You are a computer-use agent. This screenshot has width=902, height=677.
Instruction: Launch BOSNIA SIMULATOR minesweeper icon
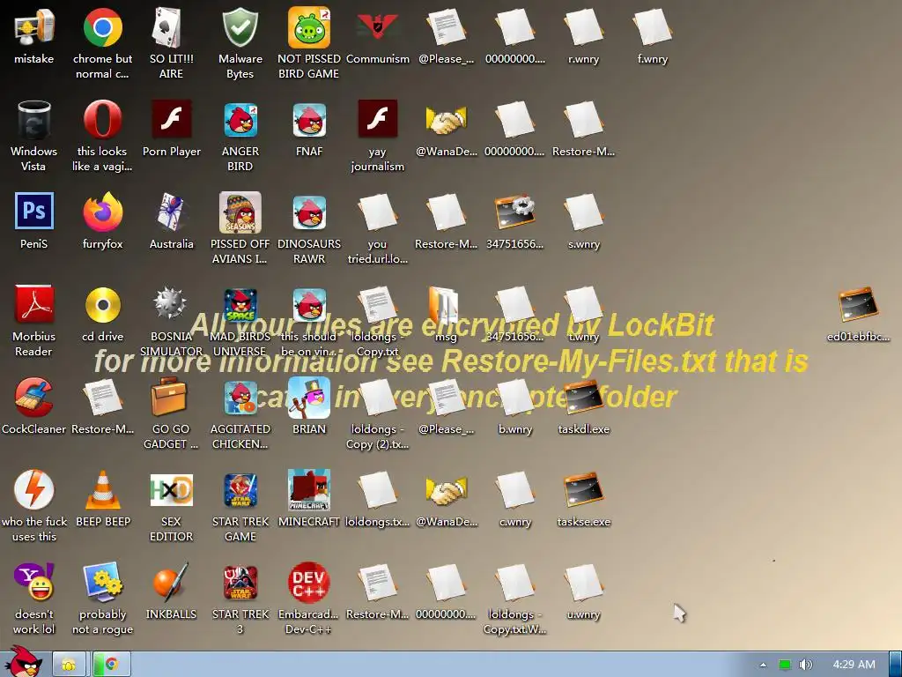(171, 304)
